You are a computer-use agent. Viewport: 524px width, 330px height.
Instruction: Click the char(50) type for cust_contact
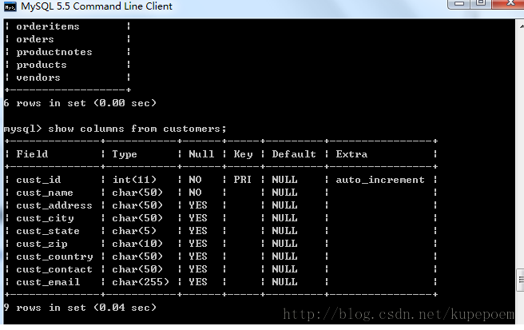(137, 269)
